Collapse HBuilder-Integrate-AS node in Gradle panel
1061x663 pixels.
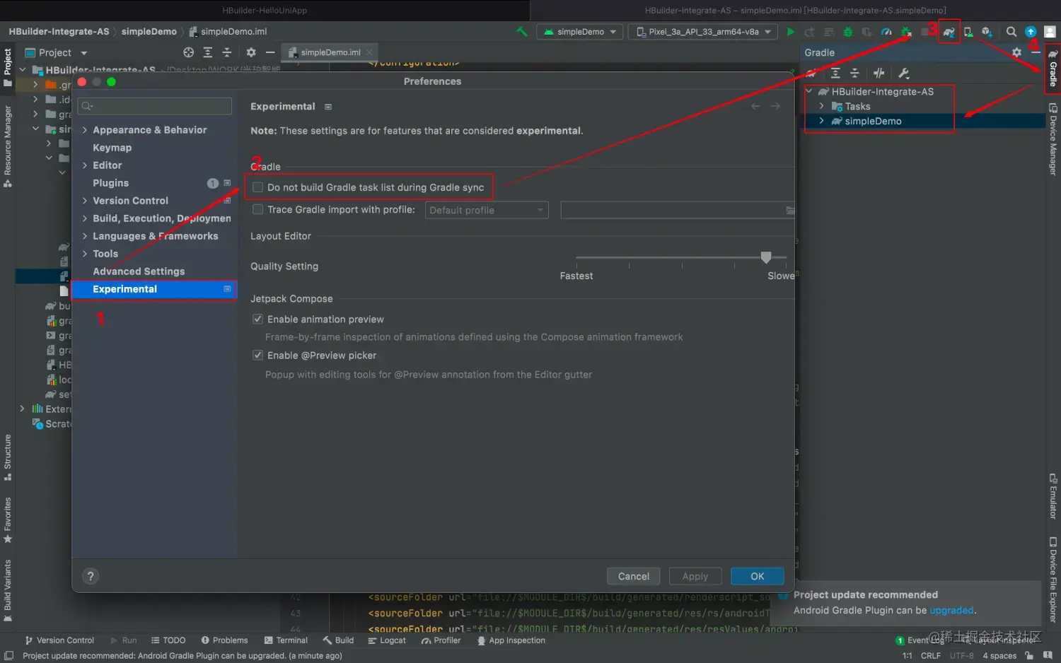tap(808, 91)
